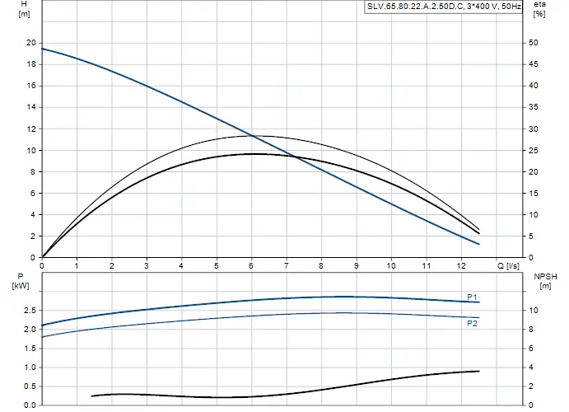Click the NPSH [m] axis title
Image resolution: width=569 pixels, height=412 pixels.
tap(545, 281)
